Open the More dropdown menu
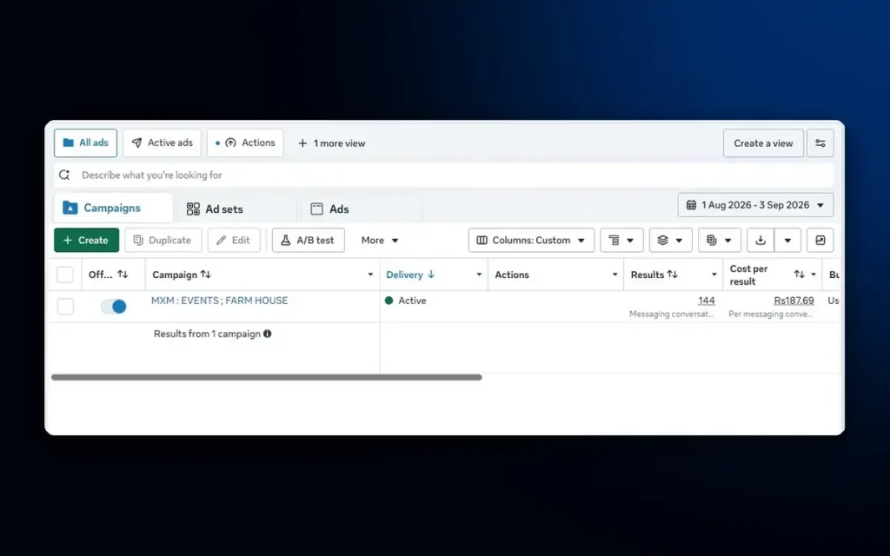890x556 pixels. (380, 240)
